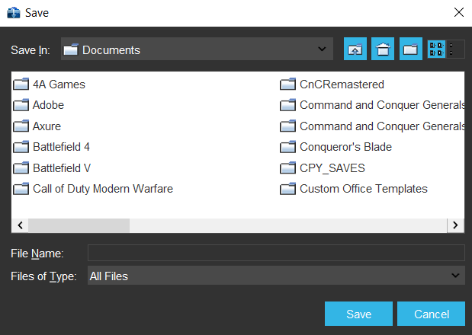Expand the Save In Documents dropdown
Viewport: 472px width, 335px height.
(x=321, y=49)
